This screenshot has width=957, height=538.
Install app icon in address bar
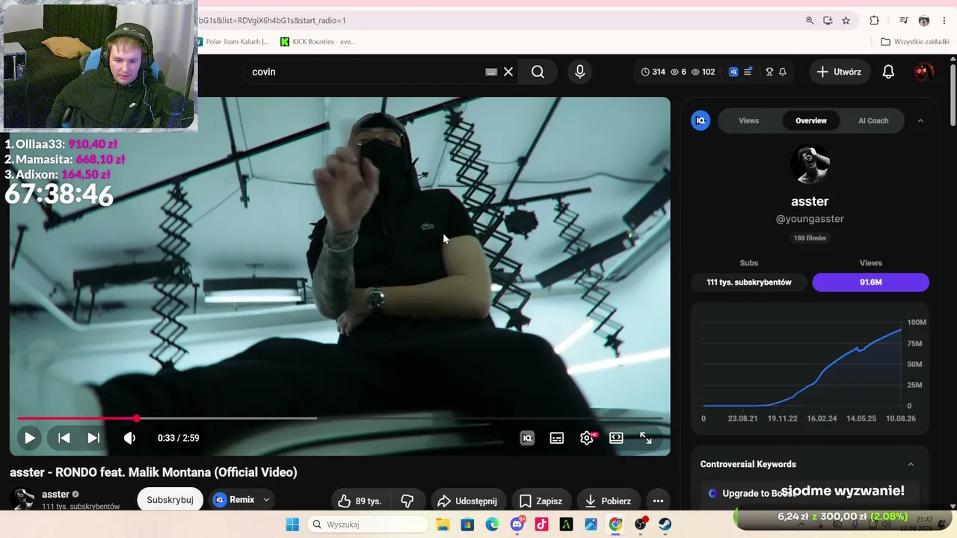(x=828, y=21)
